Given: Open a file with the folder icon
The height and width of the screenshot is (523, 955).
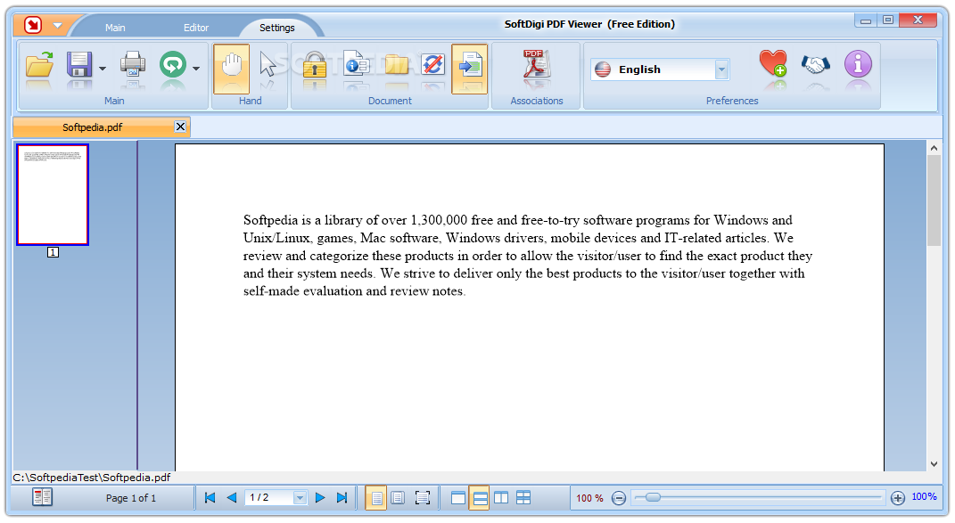Looking at the screenshot, I should (40, 66).
